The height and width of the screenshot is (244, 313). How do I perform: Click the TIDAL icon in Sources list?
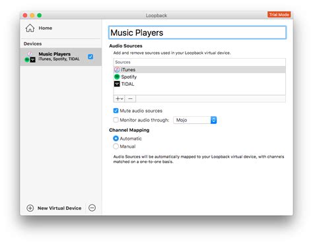point(117,84)
